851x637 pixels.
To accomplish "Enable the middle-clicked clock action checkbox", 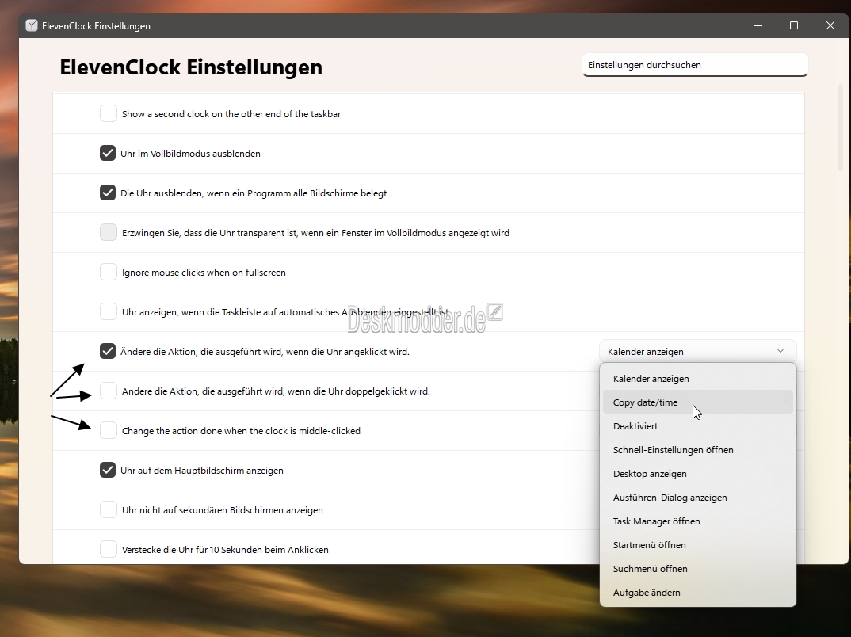I will [x=109, y=430].
